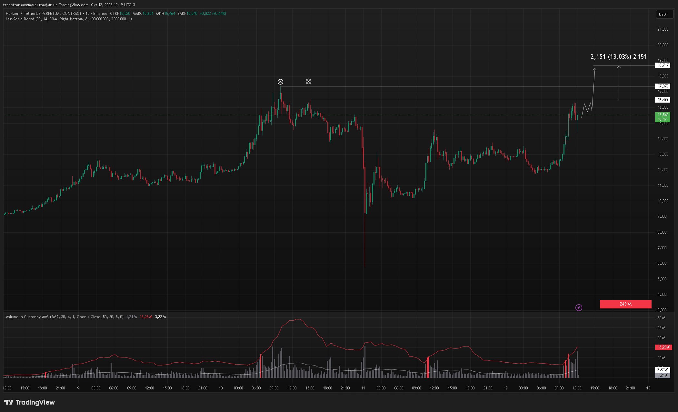Image resolution: width=678 pixels, height=412 pixels.
Task: Click the TradingView logo at bottom left
Action: (29, 402)
